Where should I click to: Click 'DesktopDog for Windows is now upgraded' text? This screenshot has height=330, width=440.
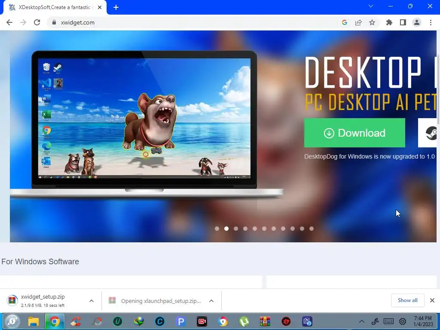370,156
